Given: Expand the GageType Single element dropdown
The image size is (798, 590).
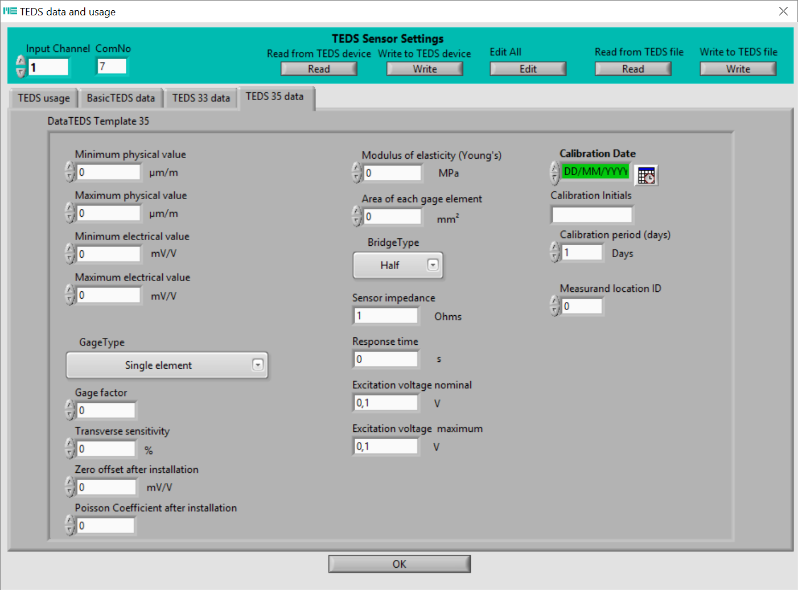Looking at the screenshot, I should click(x=258, y=365).
